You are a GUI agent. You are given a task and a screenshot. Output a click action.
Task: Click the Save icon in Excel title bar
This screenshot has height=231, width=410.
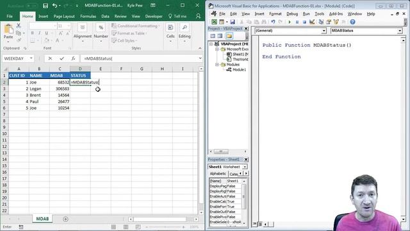click(45, 6)
